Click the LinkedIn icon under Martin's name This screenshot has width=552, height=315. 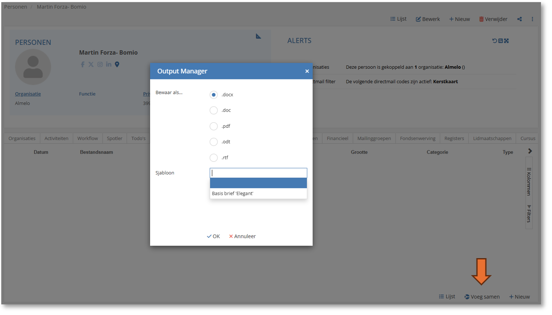pos(109,65)
